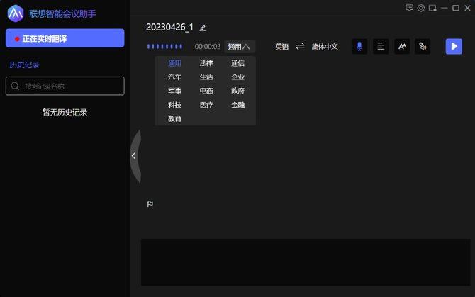Toggle the microphone input button

coord(359,46)
